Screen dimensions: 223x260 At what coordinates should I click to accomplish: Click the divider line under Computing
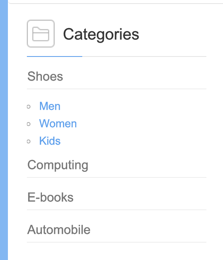117,177
